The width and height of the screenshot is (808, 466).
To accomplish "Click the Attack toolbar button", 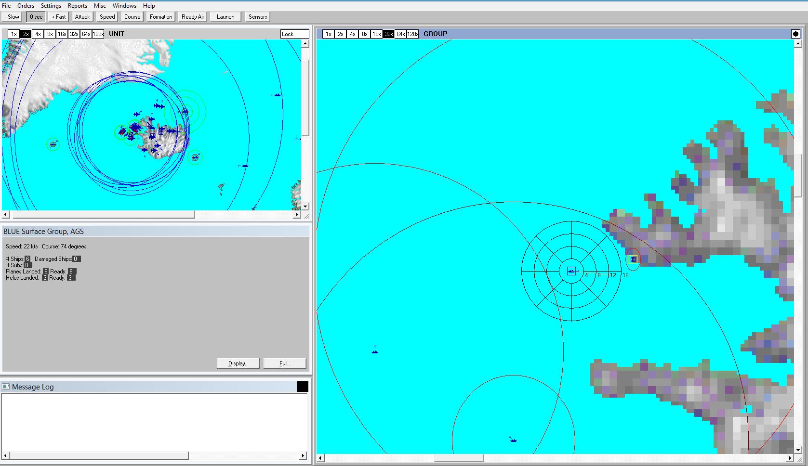I will 82,17.
